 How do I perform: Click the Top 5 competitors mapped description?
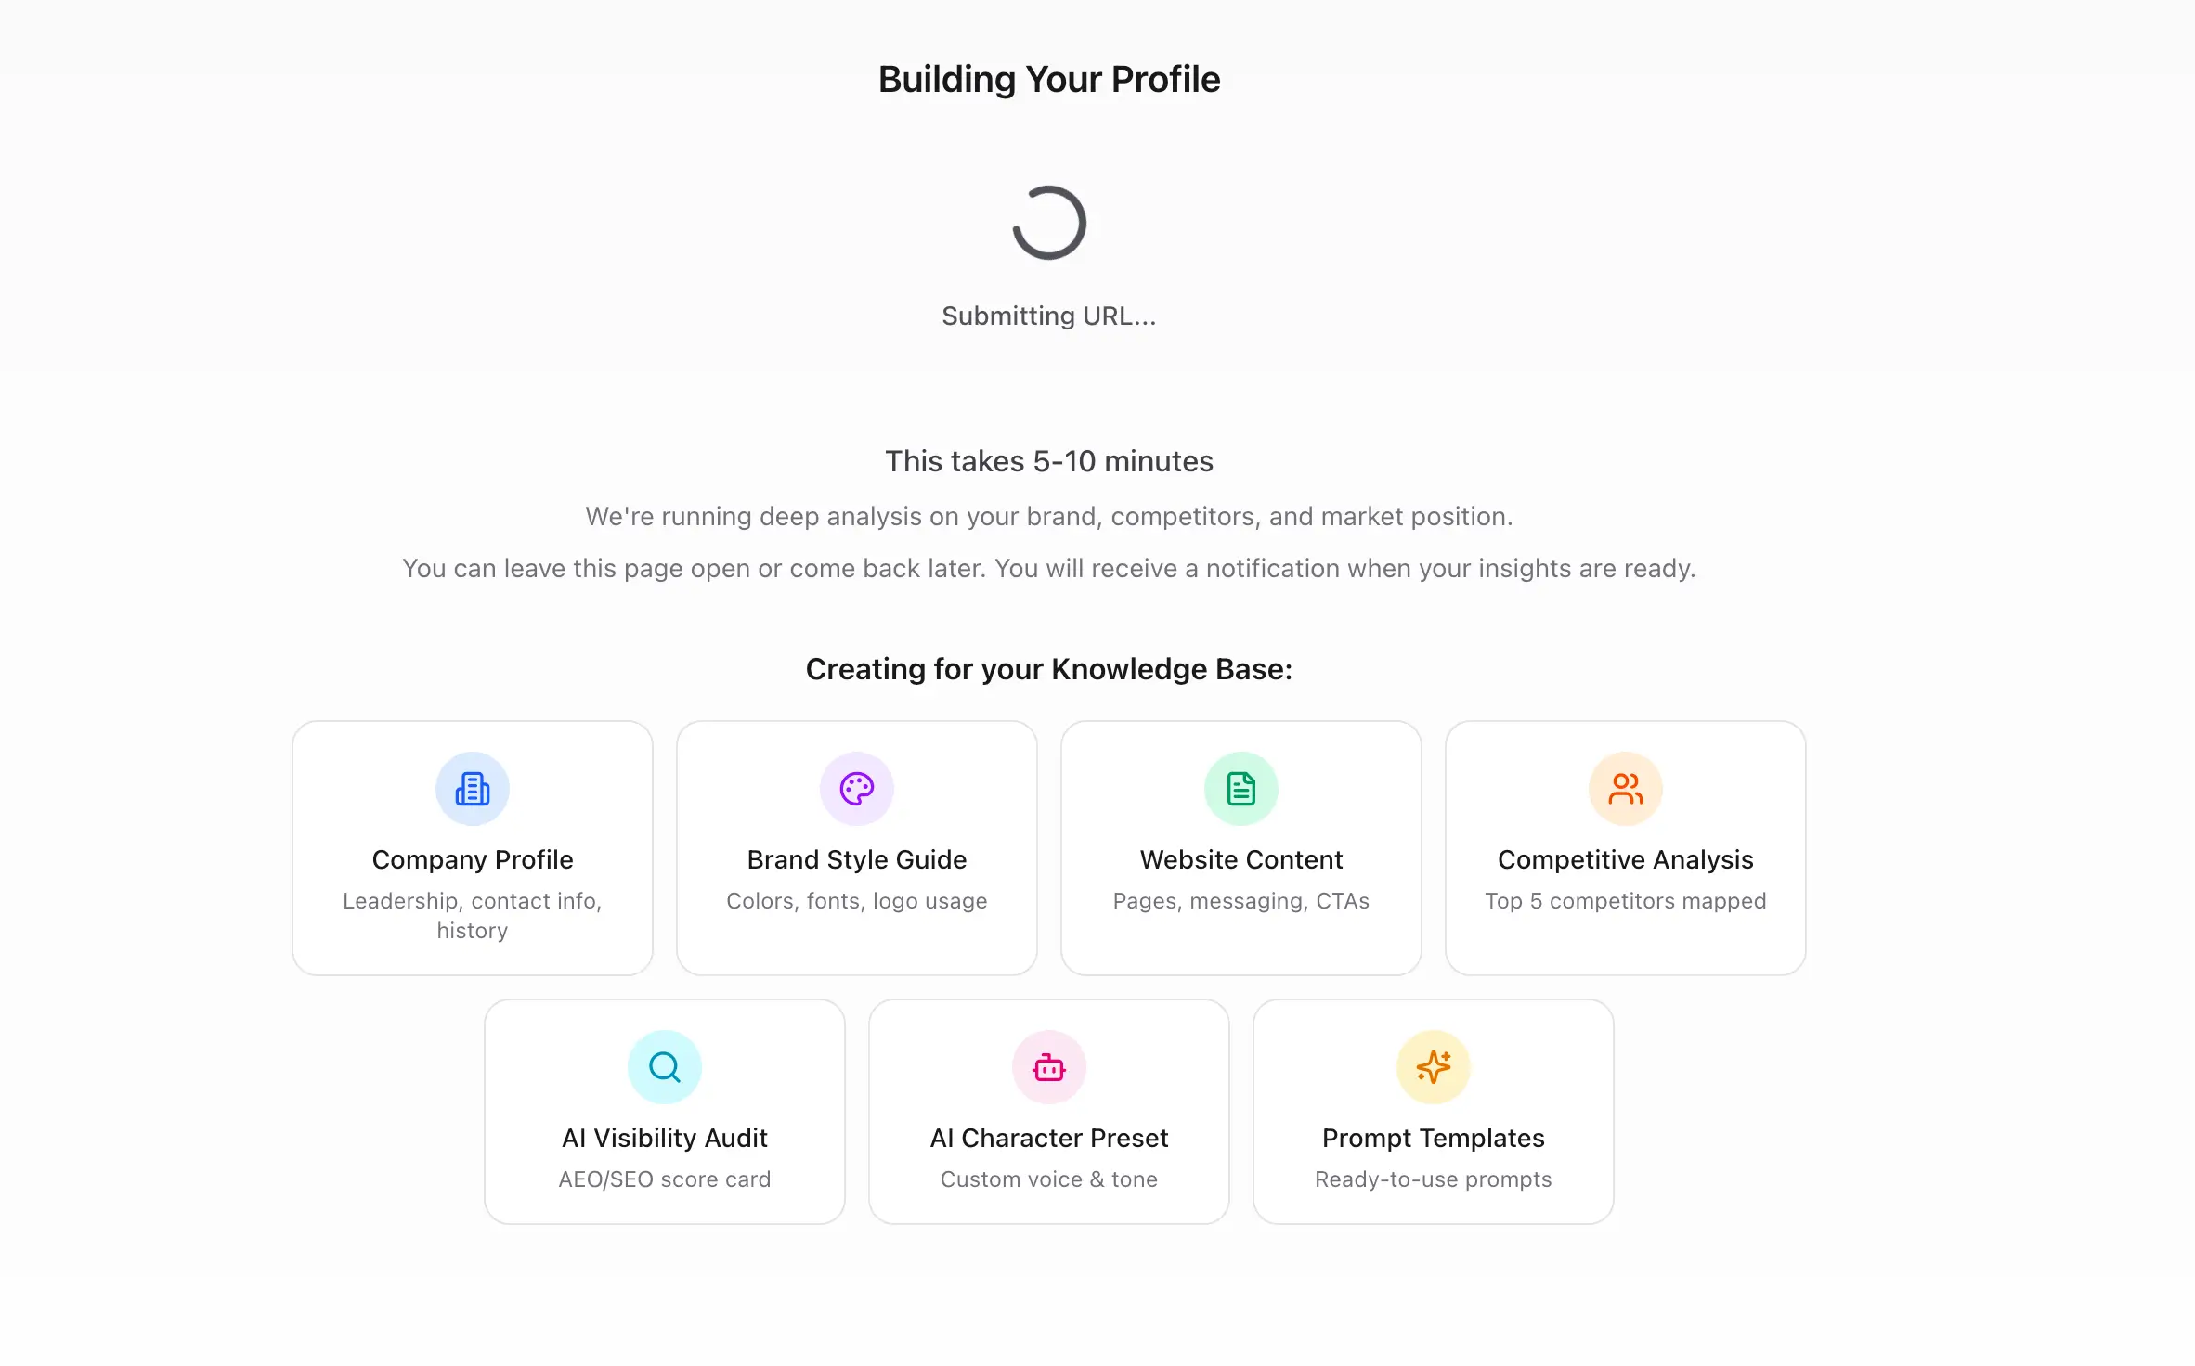tap(1625, 901)
